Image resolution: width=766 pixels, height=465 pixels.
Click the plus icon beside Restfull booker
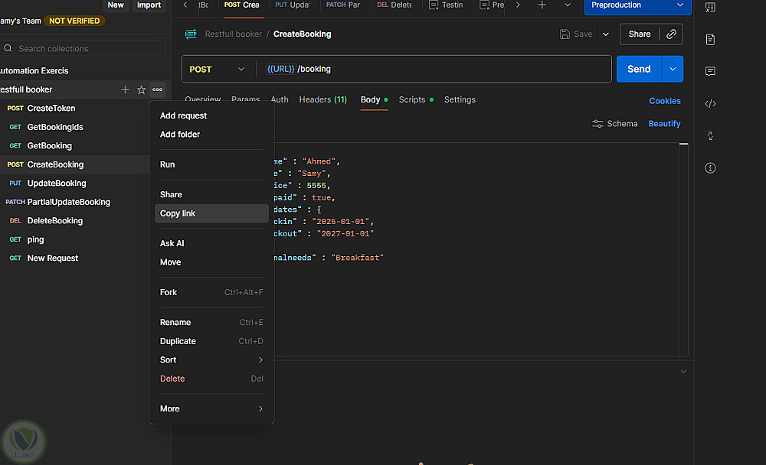pyautogui.click(x=126, y=90)
